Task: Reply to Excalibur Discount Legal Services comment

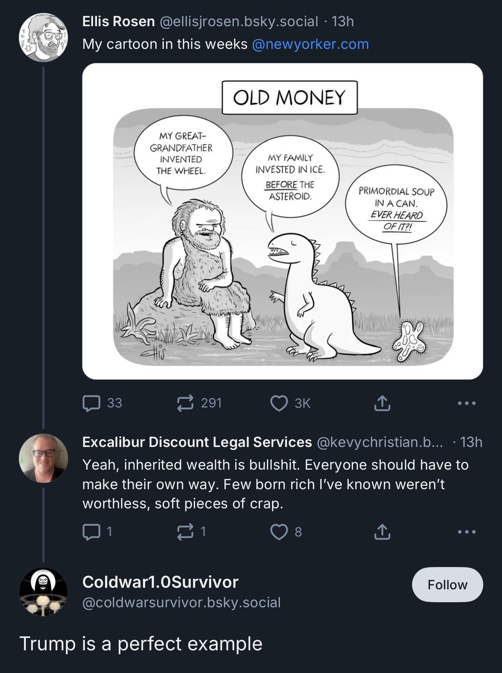Action: point(92,532)
